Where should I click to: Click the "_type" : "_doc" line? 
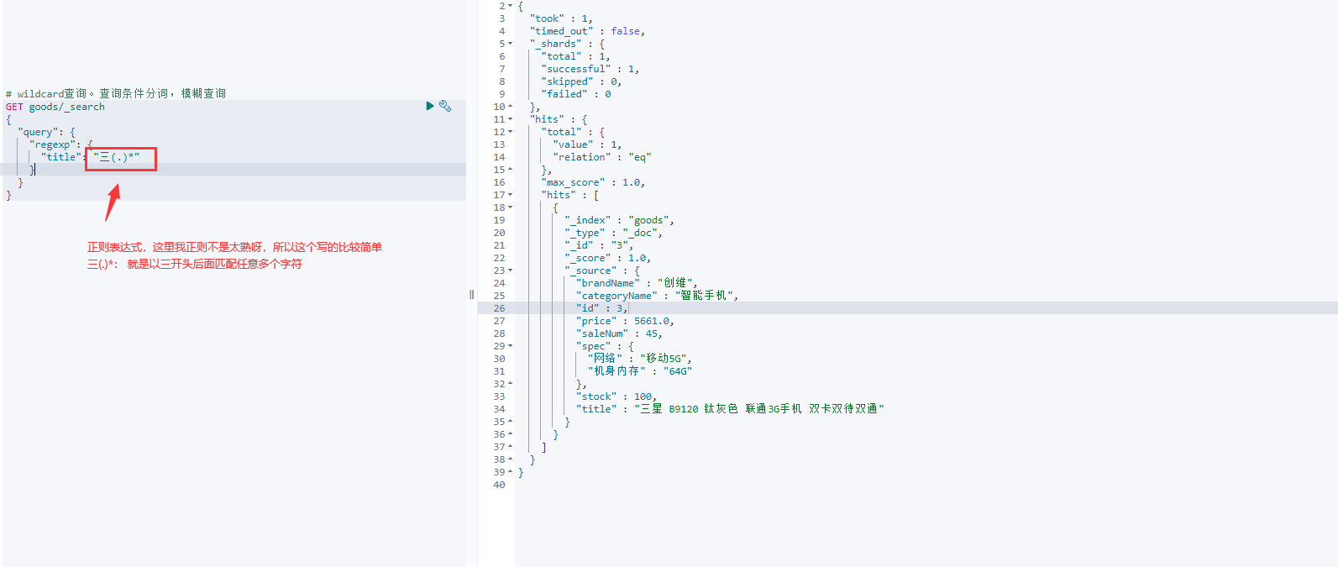point(613,233)
